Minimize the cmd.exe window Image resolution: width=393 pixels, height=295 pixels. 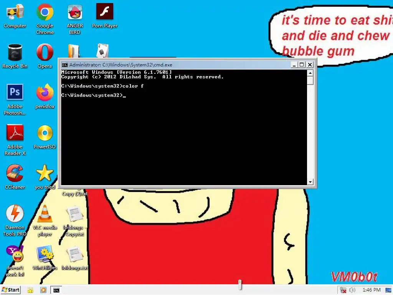(294, 65)
